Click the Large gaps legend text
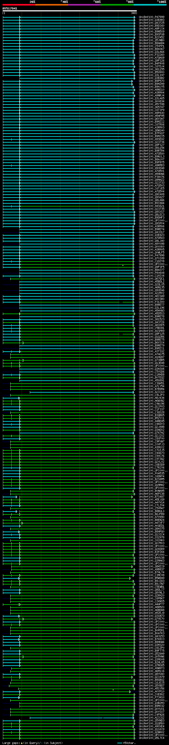 click(11, 743)
